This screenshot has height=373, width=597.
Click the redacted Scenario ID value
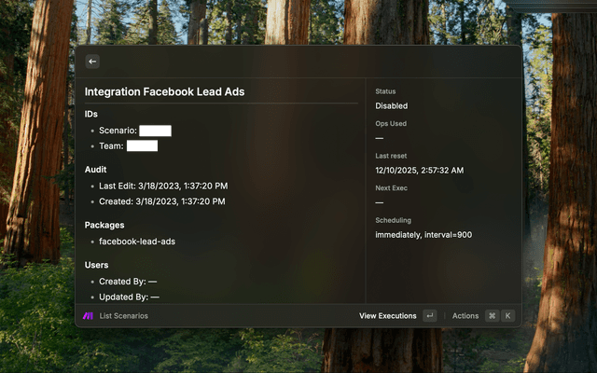coord(155,131)
